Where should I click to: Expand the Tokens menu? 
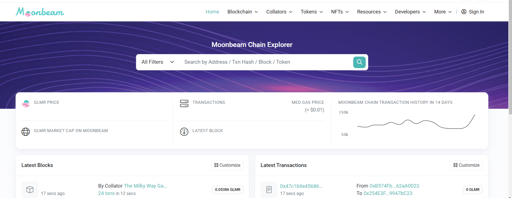tap(312, 12)
